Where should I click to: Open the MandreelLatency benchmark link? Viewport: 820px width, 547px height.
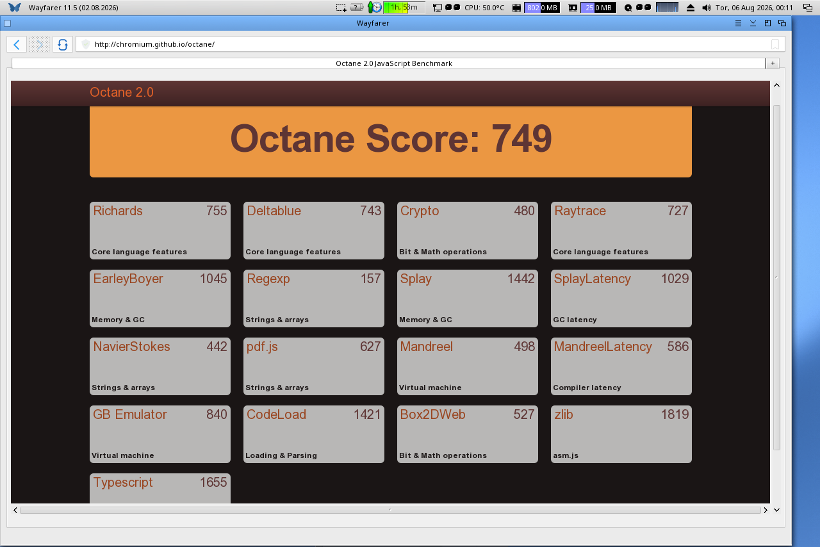603,347
